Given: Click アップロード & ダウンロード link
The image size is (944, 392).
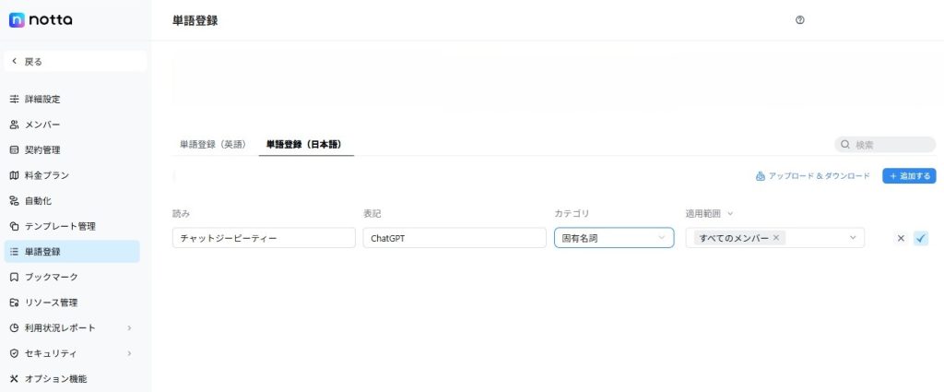Looking at the screenshot, I should pyautogui.click(x=812, y=175).
